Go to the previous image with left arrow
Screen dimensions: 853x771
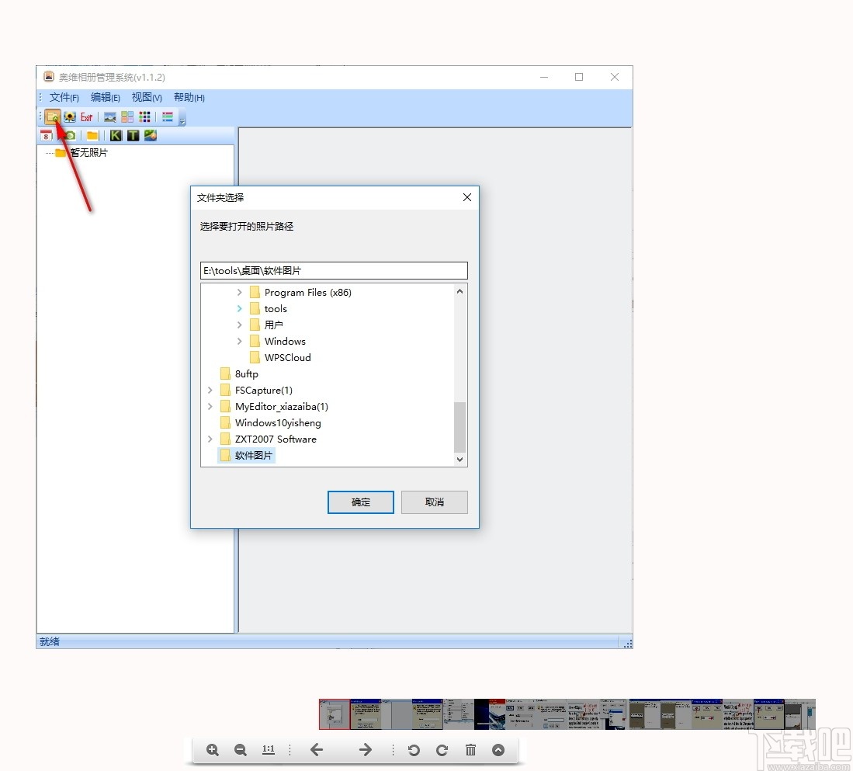tap(317, 750)
